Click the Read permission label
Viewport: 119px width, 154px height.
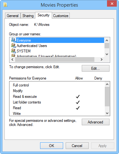point(17,108)
